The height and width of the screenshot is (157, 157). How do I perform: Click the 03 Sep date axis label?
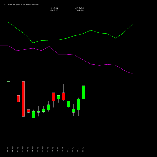68,149
